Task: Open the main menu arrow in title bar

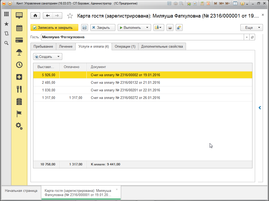Action: (10, 3)
